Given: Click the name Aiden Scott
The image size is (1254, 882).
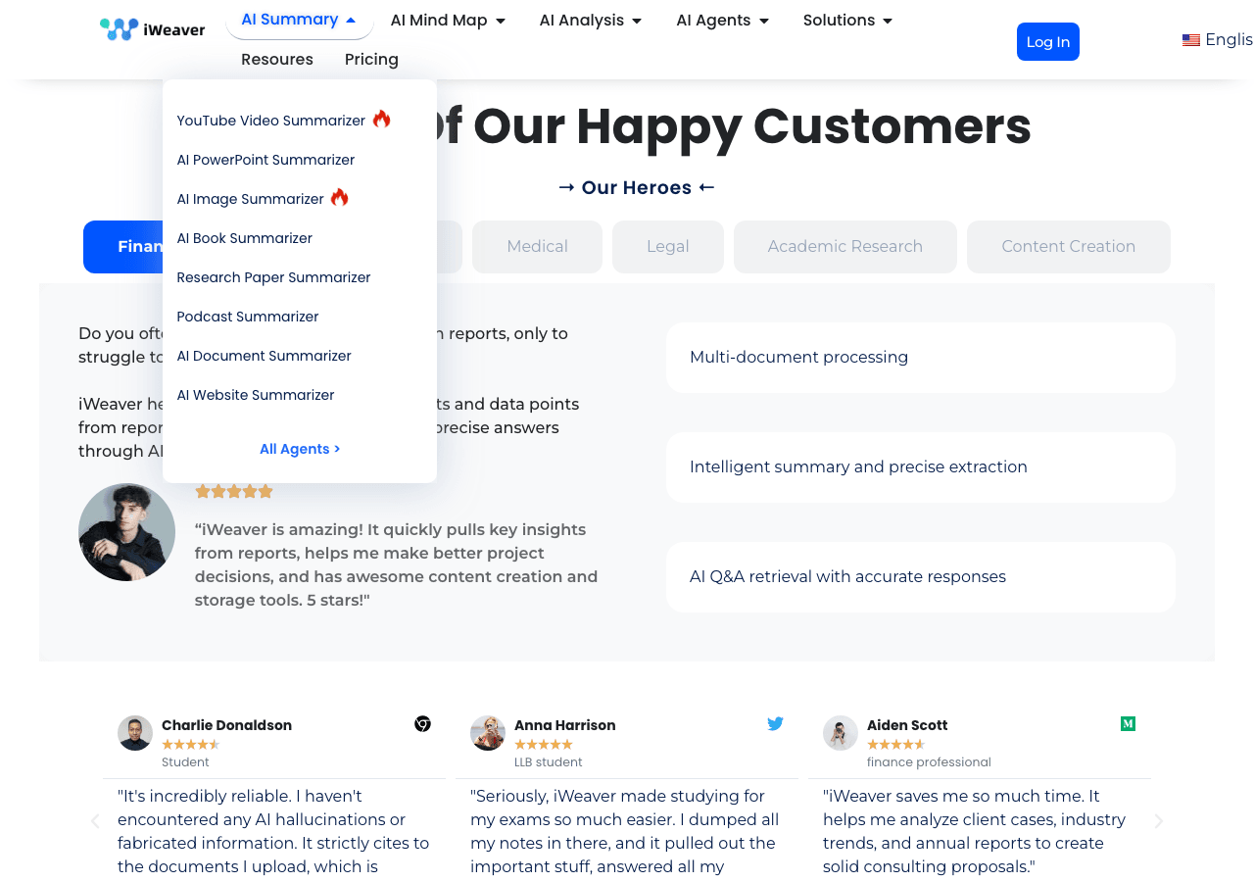Looking at the screenshot, I should (x=907, y=725).
